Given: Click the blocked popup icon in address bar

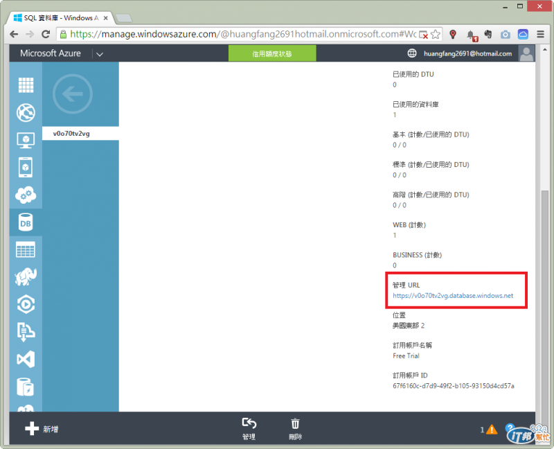Looking at the screenshot, I should click(423, 34).
